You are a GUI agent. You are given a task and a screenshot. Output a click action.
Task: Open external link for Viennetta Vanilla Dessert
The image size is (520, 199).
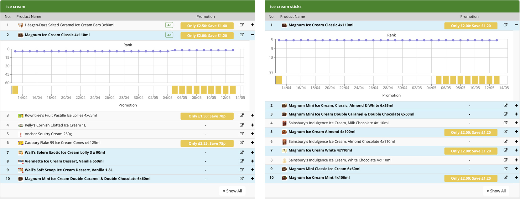click(x=242, y=161)
